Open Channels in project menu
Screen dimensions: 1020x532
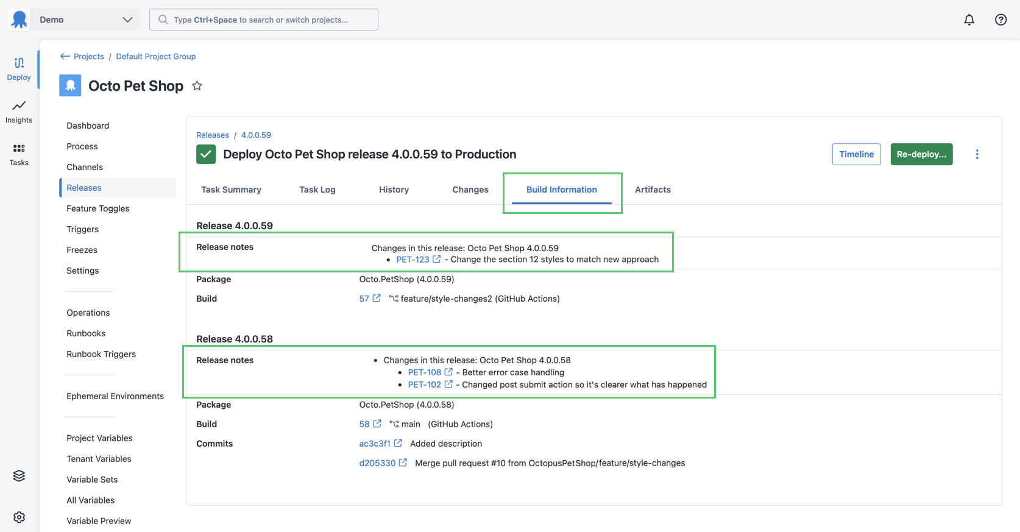click(85, 167)
